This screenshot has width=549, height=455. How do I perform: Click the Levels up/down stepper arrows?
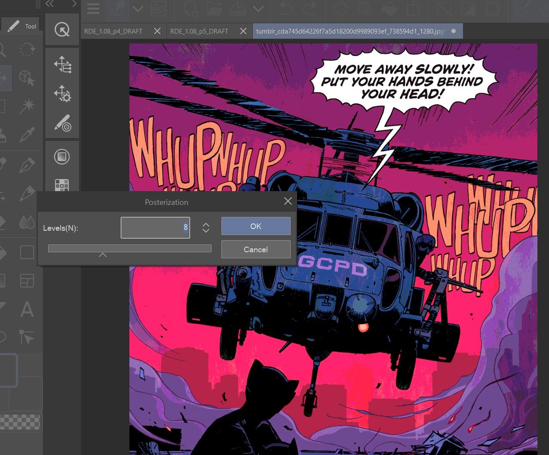[x=206, y=228]
